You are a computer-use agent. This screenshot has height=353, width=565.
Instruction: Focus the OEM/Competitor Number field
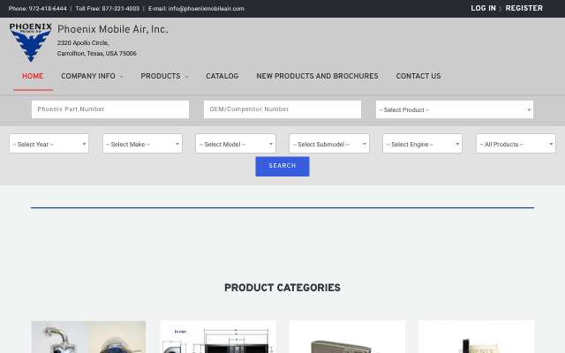[282, 109]
